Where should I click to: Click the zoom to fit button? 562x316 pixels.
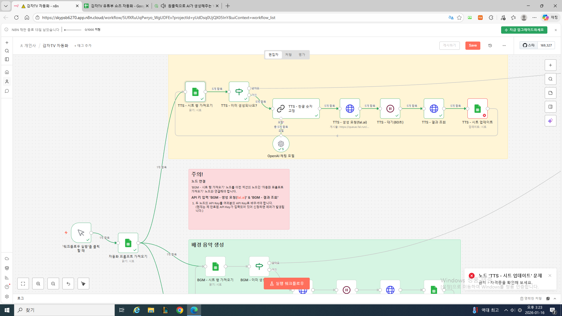(x=23, y=284)
